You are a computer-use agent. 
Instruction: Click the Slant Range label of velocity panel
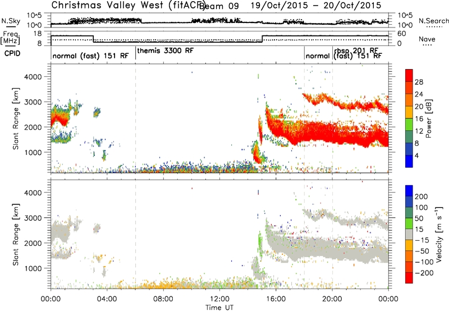click(16, 234)
